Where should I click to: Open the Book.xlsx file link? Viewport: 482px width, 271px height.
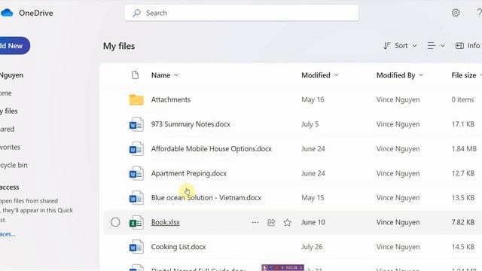[166, 222]
